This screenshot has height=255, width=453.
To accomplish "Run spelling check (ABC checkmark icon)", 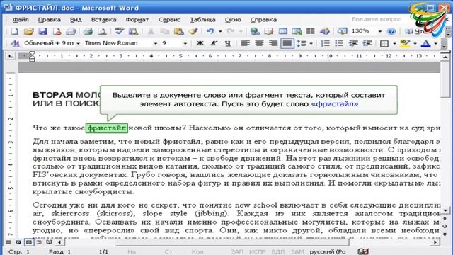I will [x=119, y=31].
